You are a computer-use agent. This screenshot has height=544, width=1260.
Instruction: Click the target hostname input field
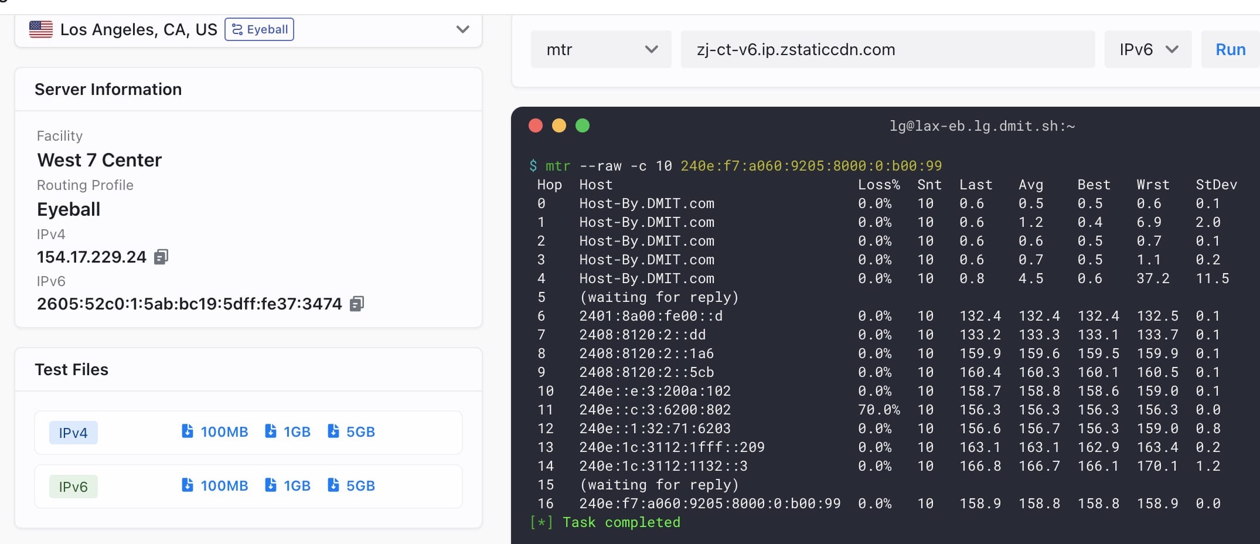coord(887,50)
